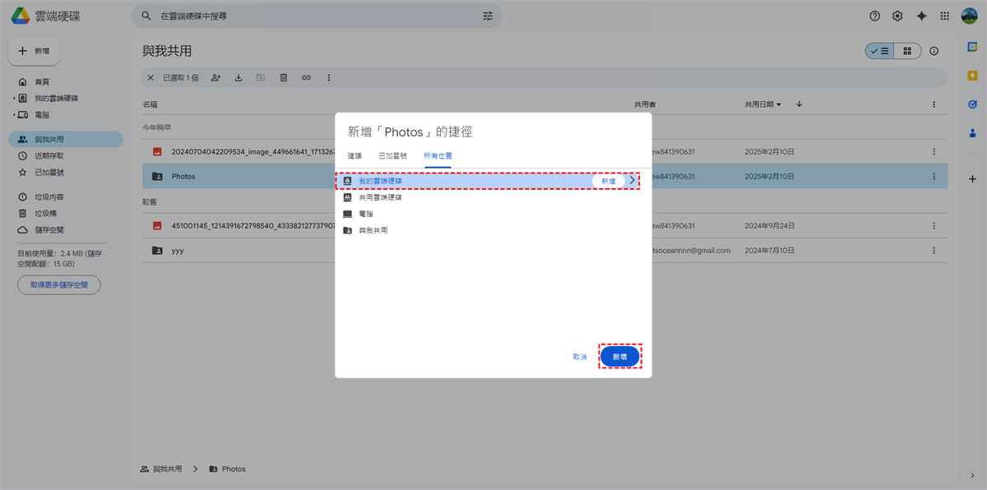Switch to 所有位置 tab in dialog

[438, 155]
